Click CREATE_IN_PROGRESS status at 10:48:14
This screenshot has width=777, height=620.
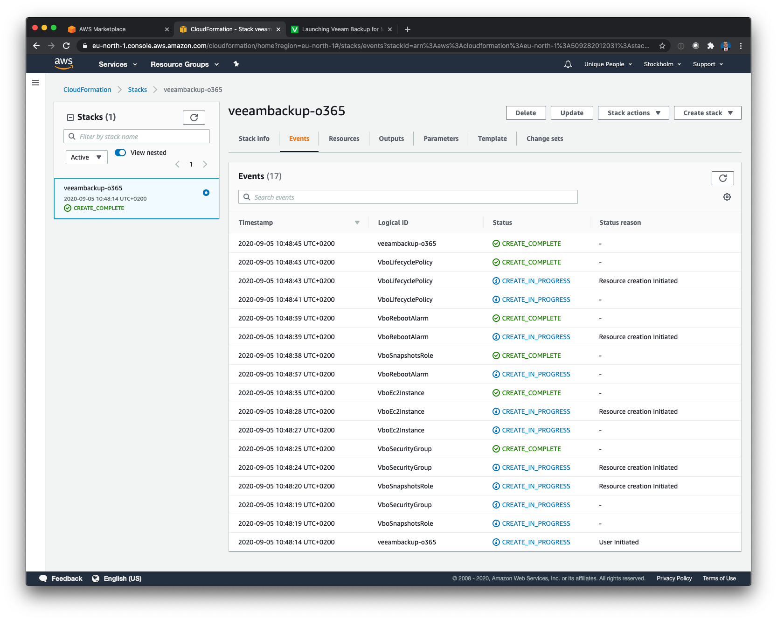[531, 542]
